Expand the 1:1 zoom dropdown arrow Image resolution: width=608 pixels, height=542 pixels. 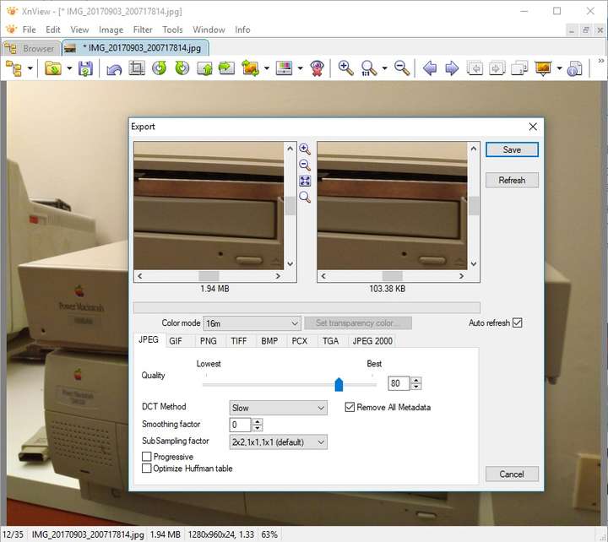click(x=384, y=68)
